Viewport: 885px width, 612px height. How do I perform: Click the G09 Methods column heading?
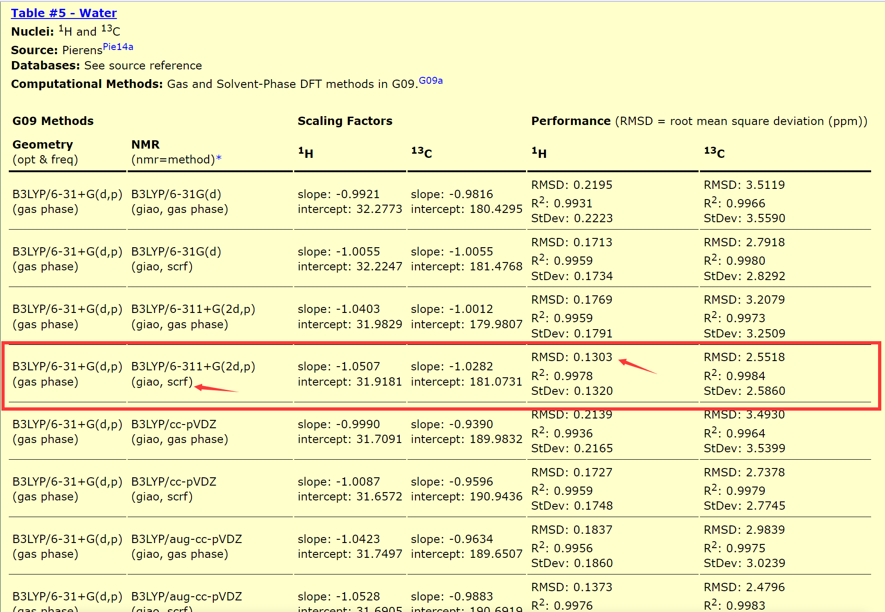[53, 121]
